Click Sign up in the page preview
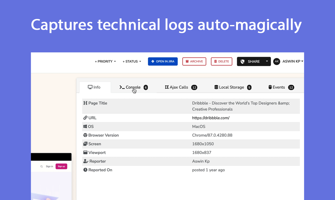 (x=61, y=166)
